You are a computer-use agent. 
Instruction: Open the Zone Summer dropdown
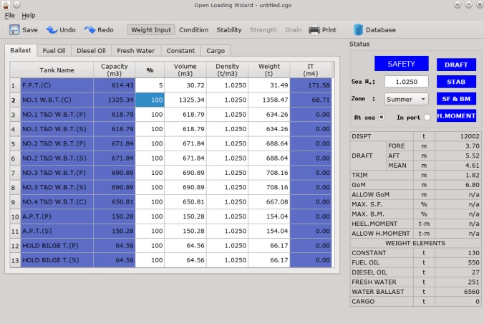click(x=406, y=99)
